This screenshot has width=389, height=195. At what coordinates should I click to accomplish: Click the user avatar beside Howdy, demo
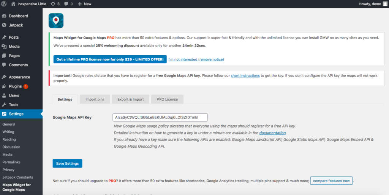click(385, 4)
